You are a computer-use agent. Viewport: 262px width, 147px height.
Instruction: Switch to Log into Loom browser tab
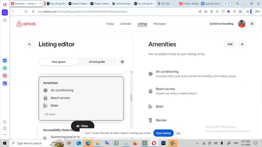tap(211, 3)
